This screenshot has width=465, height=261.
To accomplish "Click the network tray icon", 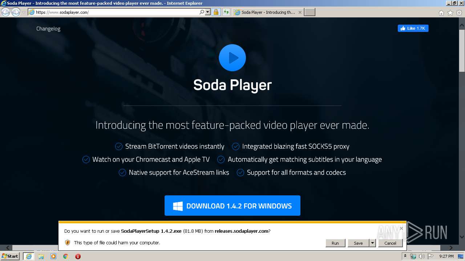I will [x=413, y=256].
